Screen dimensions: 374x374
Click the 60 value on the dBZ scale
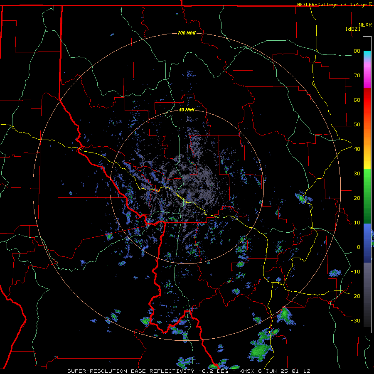tap(357, 100)
